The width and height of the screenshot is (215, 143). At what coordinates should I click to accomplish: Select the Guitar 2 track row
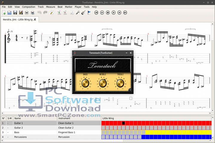[51, 128]
